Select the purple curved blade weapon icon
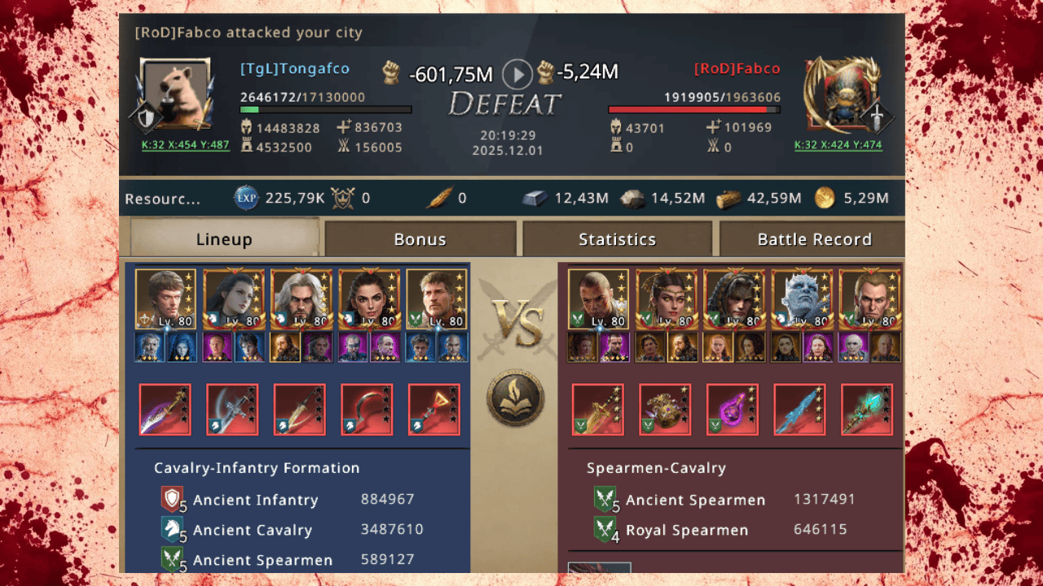 click(x=165, y=409)
